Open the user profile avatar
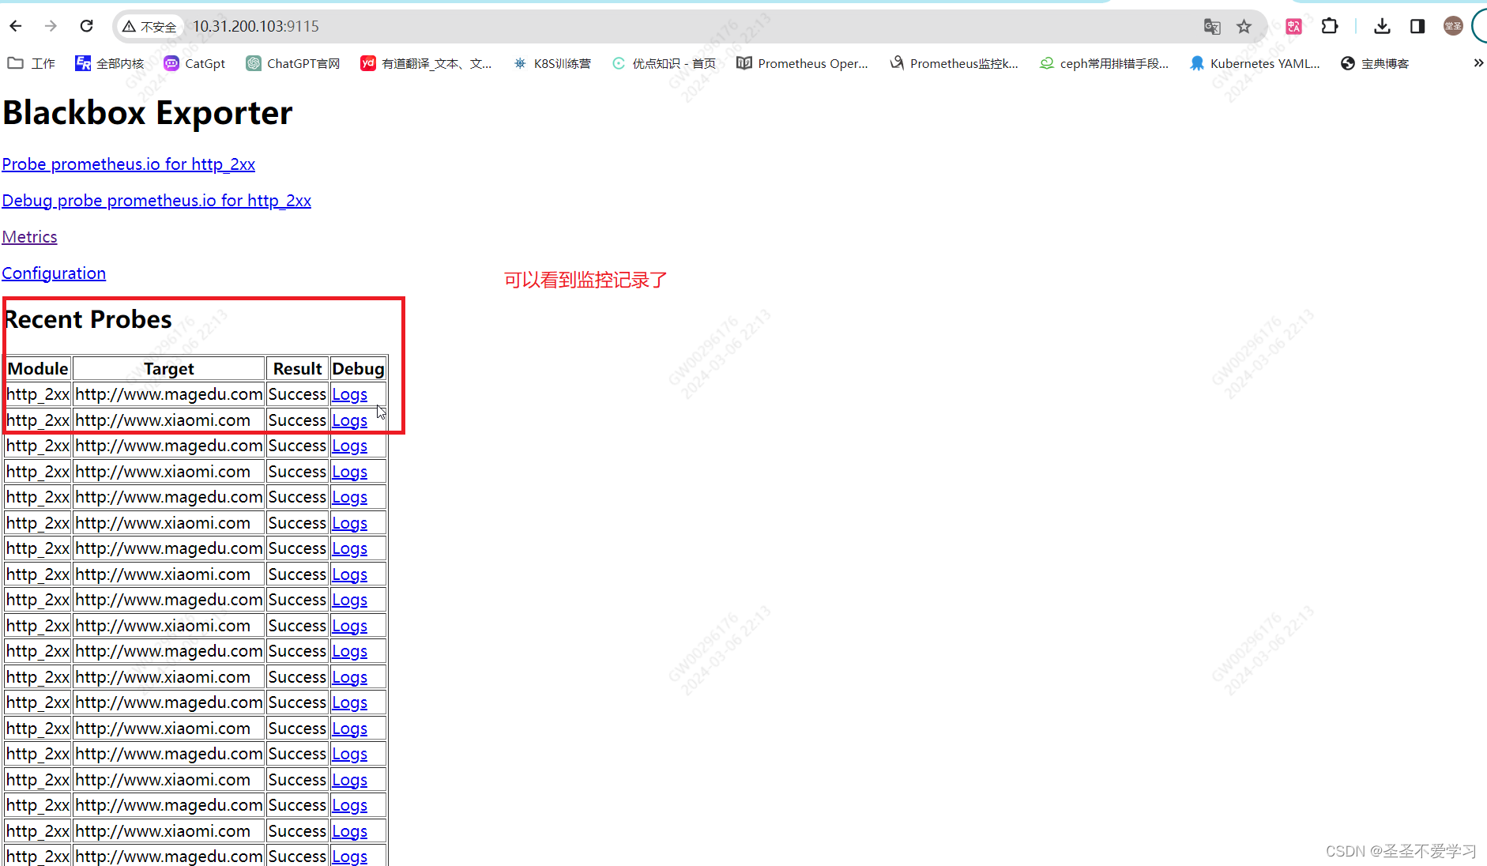This screenshot has height=866, width=1487. click(x=1453, y=26)
